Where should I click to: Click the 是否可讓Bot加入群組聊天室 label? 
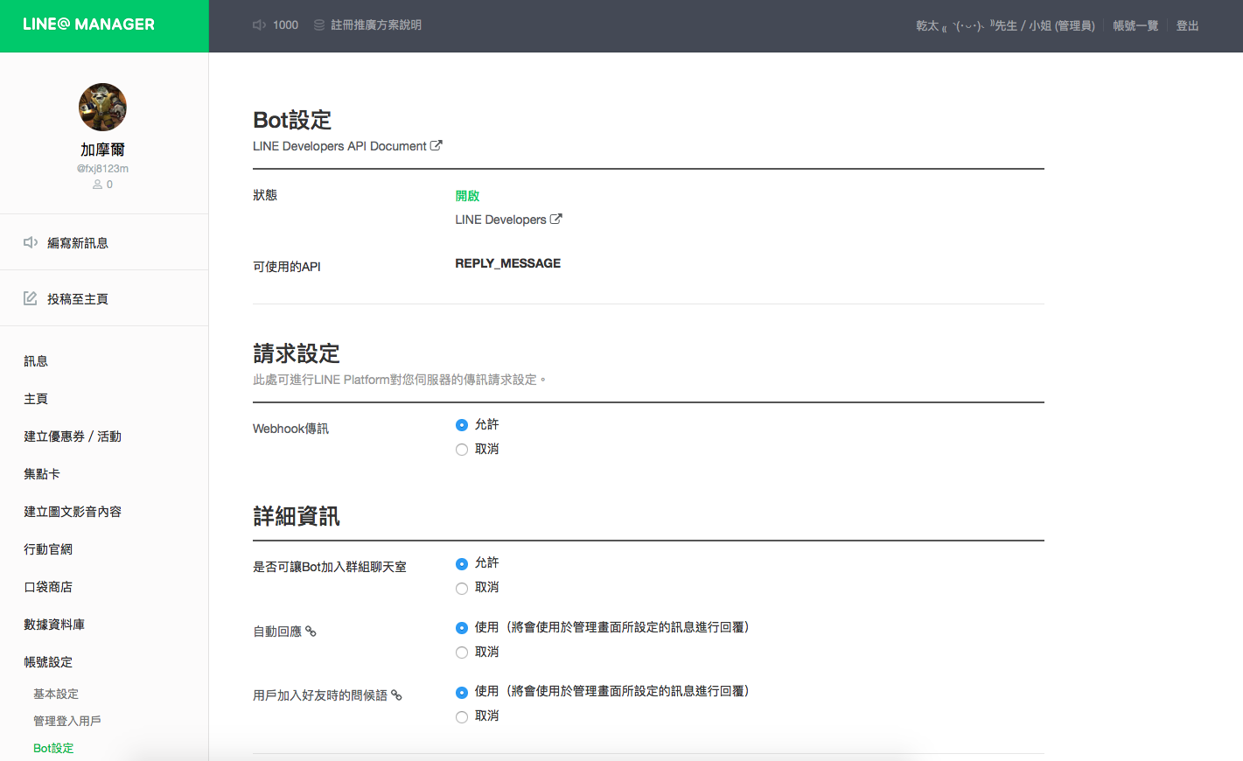(330, 567)
